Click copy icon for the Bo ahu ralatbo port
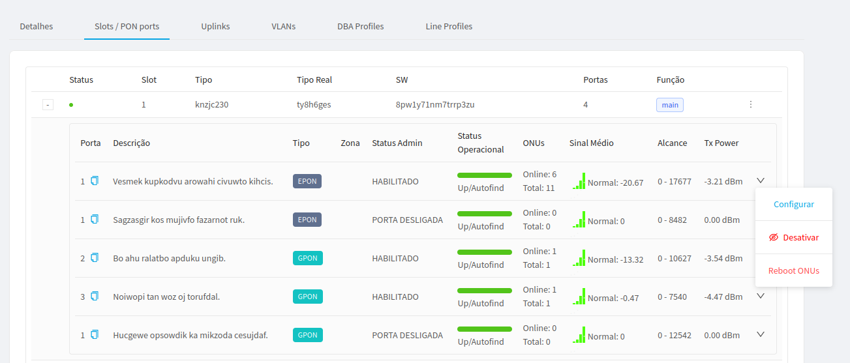Viewport: 850px width, 363px height. tap(95, 258)
